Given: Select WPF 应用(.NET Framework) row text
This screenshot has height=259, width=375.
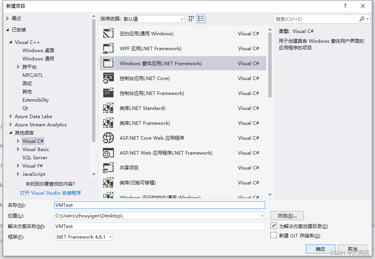Looking at the screenshot, I should point(150,49).
